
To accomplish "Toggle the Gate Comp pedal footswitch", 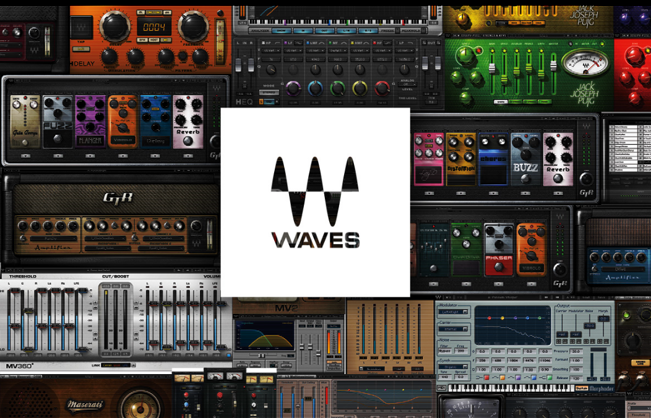I will [25, 142].
